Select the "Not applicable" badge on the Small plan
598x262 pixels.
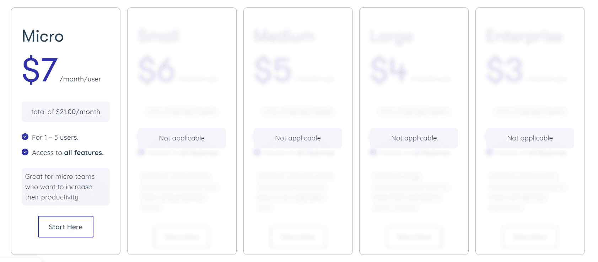pos(182,138)
